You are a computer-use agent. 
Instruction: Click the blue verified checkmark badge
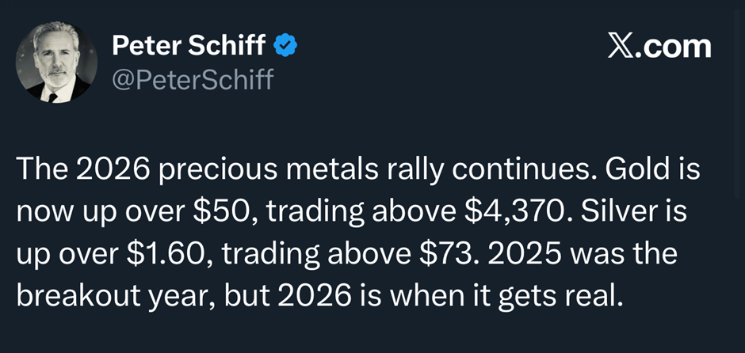(285, 46)
